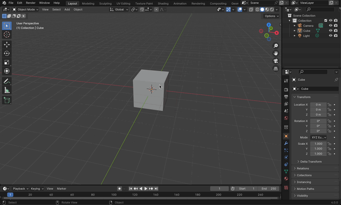Hide the Camera in viewport
341x205 pixels.
coord(330,26)
